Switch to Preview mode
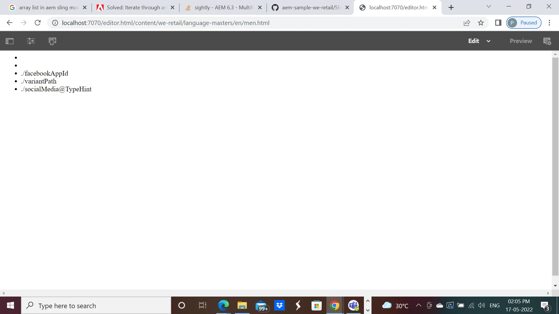Screen dimensions: 559x314 pos(521,41)
